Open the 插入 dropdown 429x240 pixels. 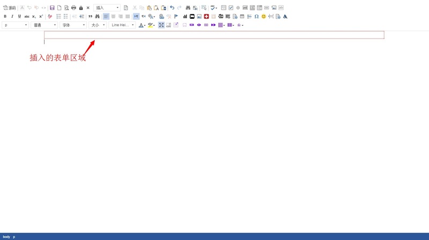pyautogui.click(x=107, y=8)
